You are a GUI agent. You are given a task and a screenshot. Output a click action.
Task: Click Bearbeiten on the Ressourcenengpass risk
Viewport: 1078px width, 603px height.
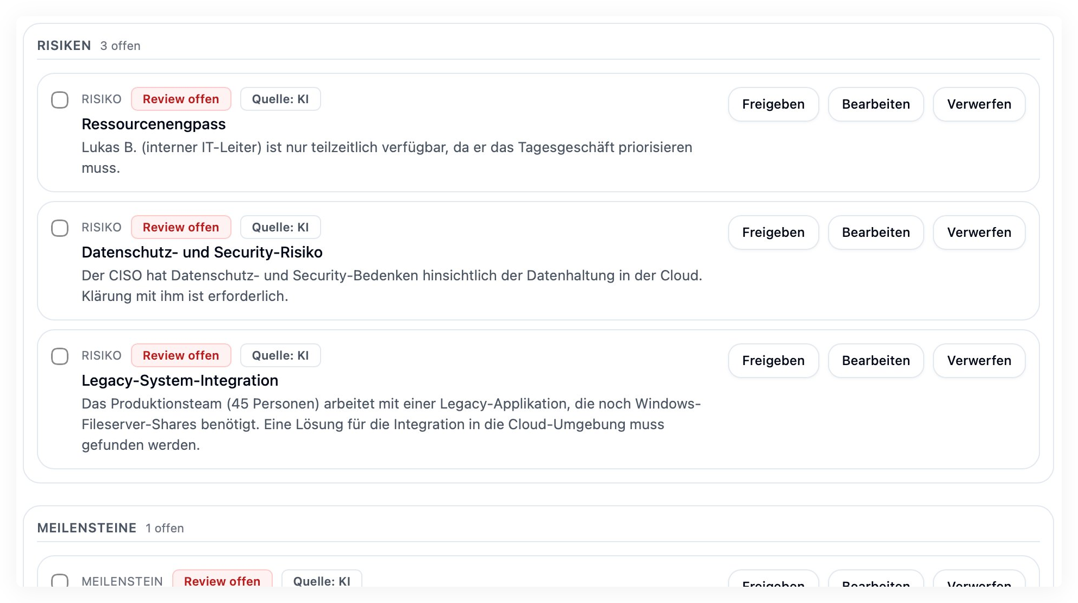pos(876,104)
